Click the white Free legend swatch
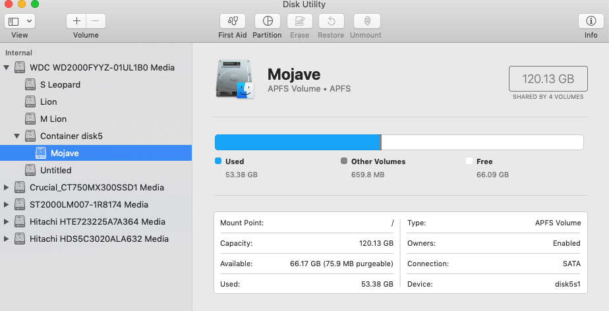The image size is (609, 311). [469, 161]
